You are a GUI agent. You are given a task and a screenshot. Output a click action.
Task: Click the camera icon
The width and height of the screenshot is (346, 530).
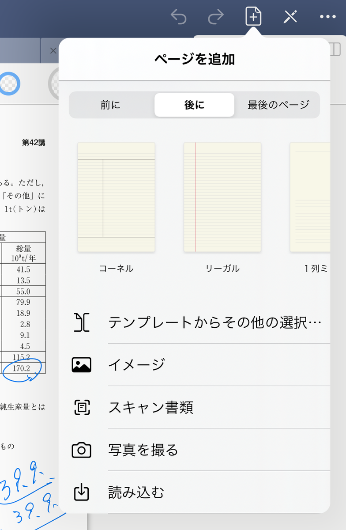tap(82, 450)
